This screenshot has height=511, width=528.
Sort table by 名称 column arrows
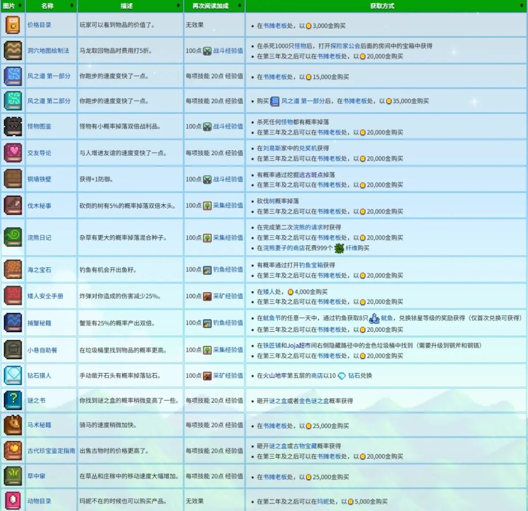tap(72, 6)
